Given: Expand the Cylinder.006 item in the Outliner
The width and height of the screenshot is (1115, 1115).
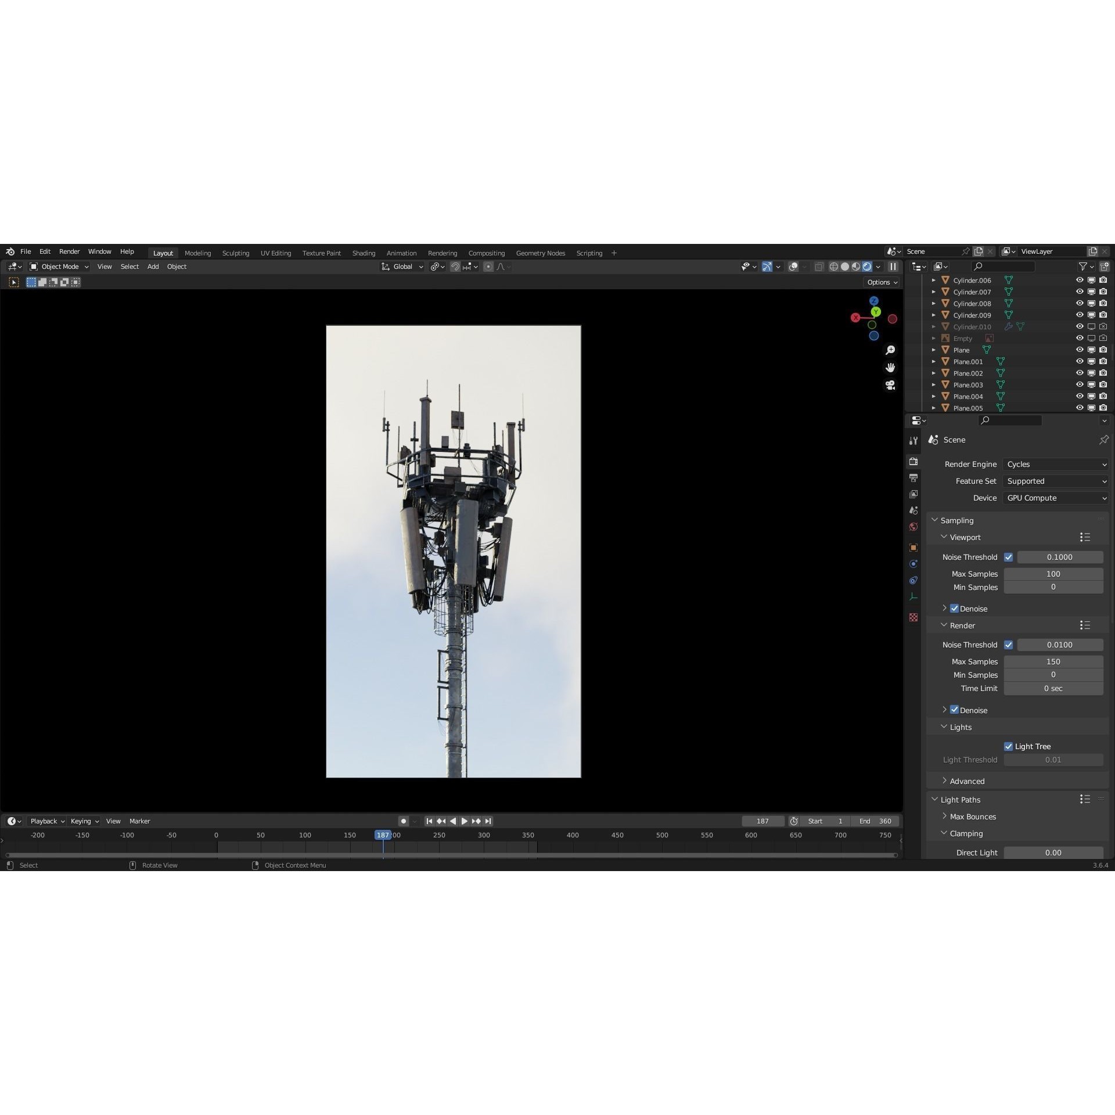Looking at the screenshot, I should [933, 280].
